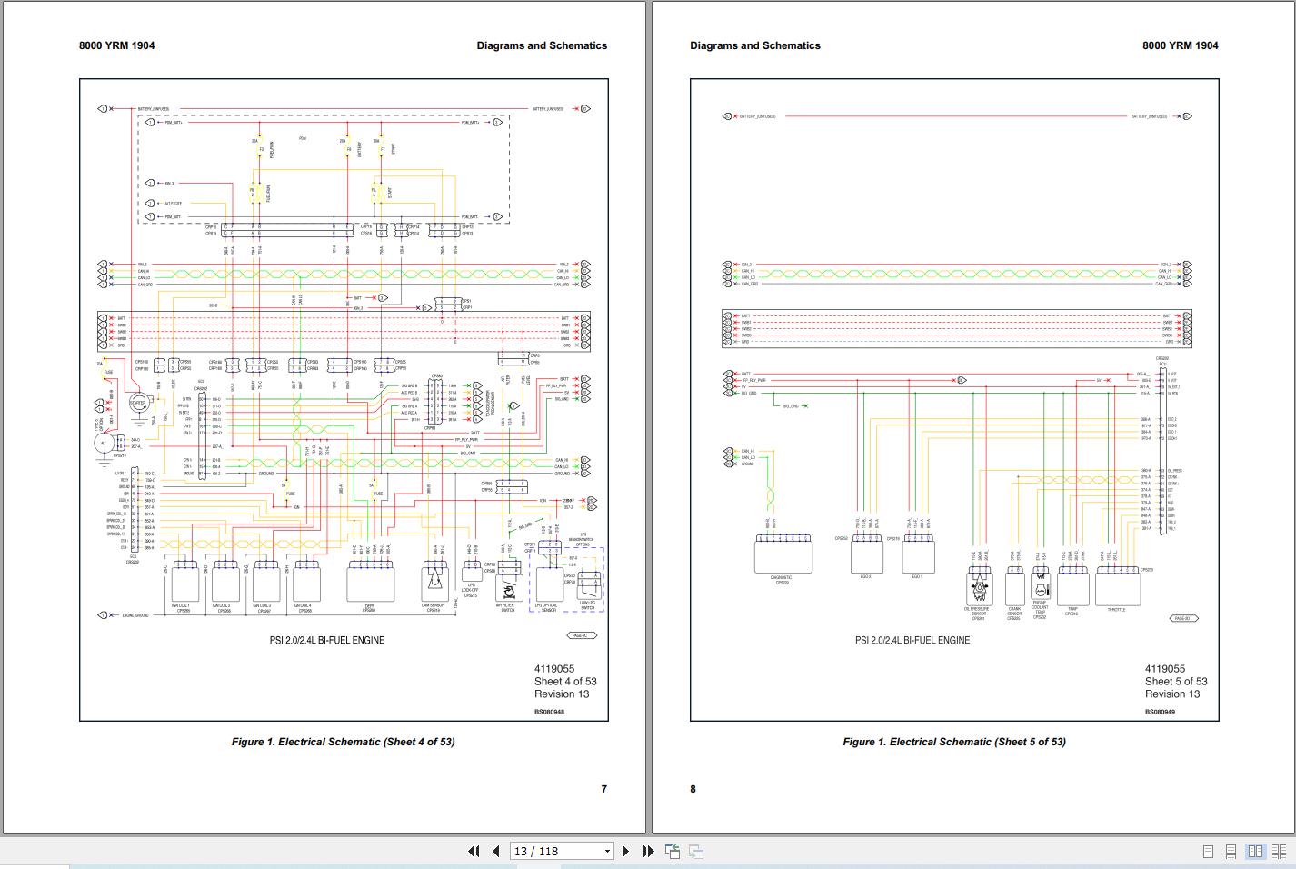Screen dimensions: 1296x869
Task: Click the PSI 2.0/2.4L BI-FUEL ENGINE title on sheet 4
Action: [x=326, y=640]
